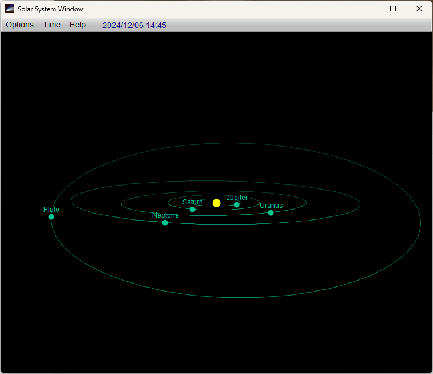Select the yellow Sun at center
Viewport: 433px width, 374px height.
[216, 203]
